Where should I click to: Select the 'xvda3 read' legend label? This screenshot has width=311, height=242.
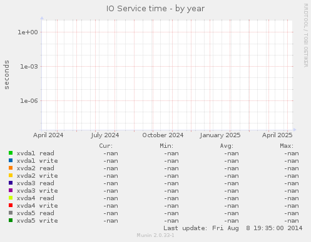tap(35, 183)
